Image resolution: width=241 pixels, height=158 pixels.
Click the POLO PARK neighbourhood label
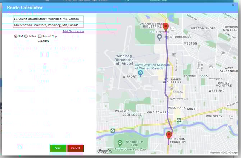pos(177,108)
